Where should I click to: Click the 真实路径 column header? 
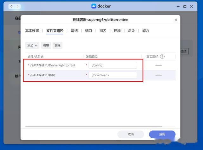pos(152,56)
